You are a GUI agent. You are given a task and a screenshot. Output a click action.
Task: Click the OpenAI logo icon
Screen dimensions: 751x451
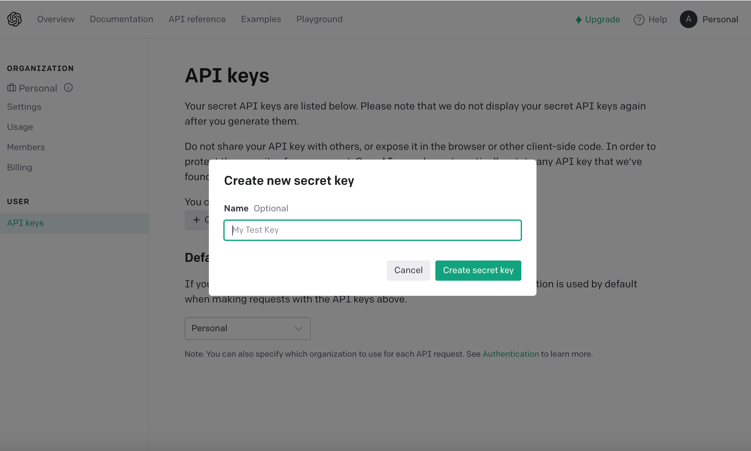[x=14, y=19]
